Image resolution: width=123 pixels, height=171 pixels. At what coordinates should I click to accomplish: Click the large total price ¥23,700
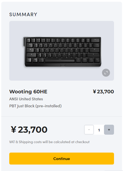click(x=29, y=130)
